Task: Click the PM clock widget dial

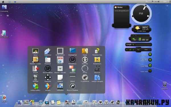Action: [141, 14]
